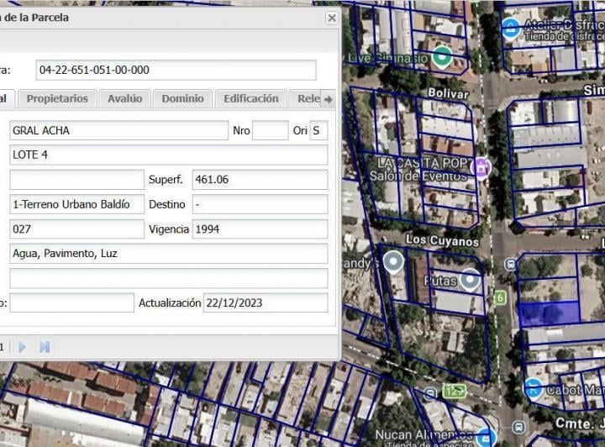605x447 pixels.
Task: Click the field containing 027
Action: tap(76, 229)
